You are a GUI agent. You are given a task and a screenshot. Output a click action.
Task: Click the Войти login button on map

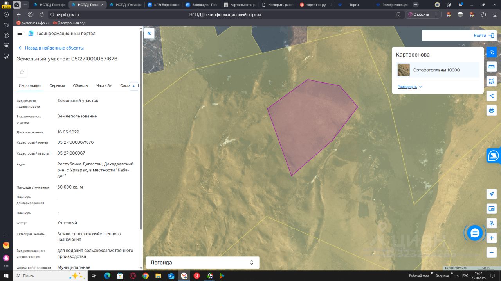tap(484, 36)
